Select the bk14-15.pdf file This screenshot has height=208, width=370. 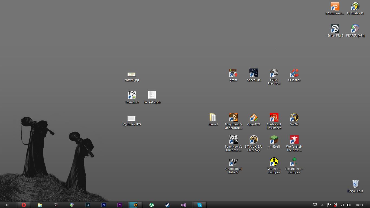coord(152,97)
